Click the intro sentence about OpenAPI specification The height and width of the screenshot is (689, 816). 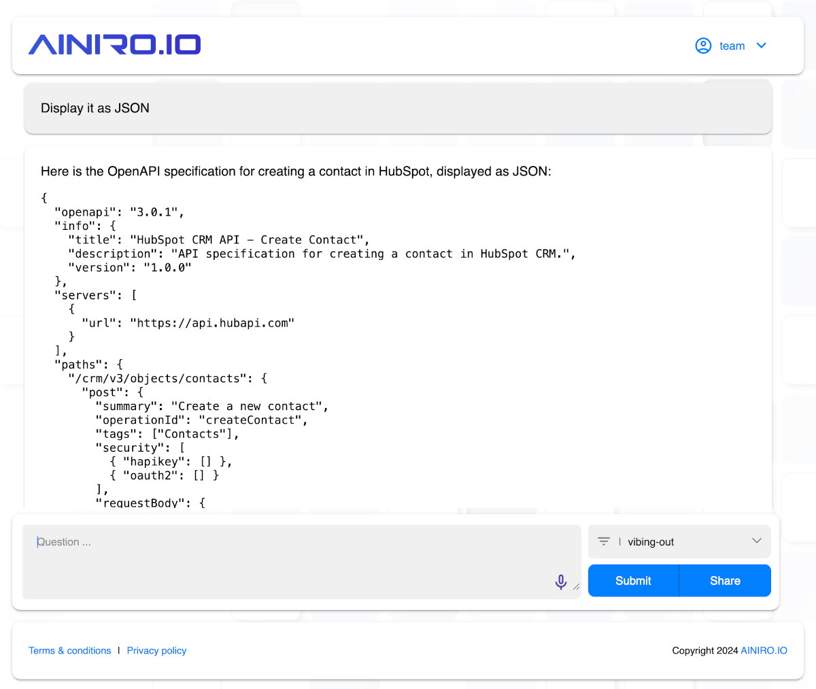click(x=296, y=171)
